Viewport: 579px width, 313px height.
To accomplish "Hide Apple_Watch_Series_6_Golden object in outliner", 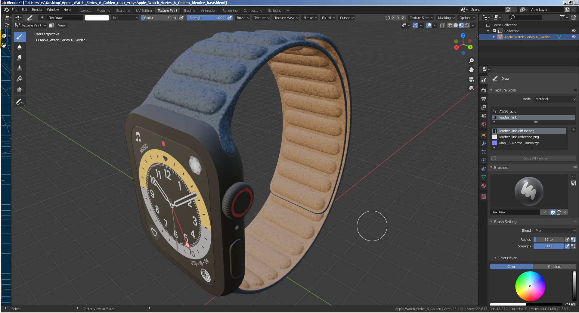I will click(574, 37).
